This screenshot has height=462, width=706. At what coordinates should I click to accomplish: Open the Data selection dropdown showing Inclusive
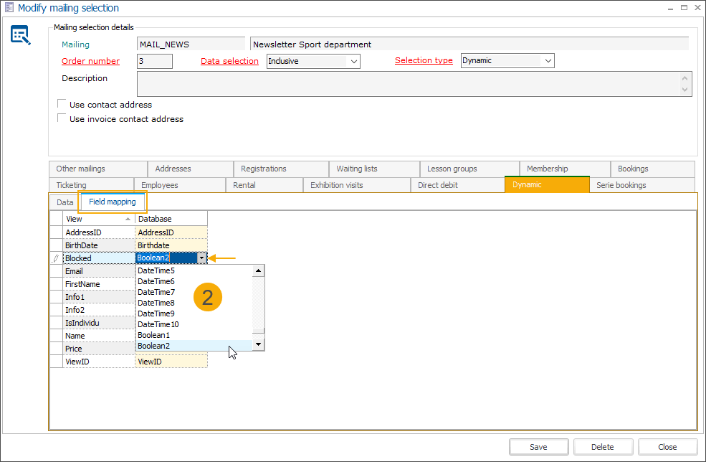[x=354, y=61]
